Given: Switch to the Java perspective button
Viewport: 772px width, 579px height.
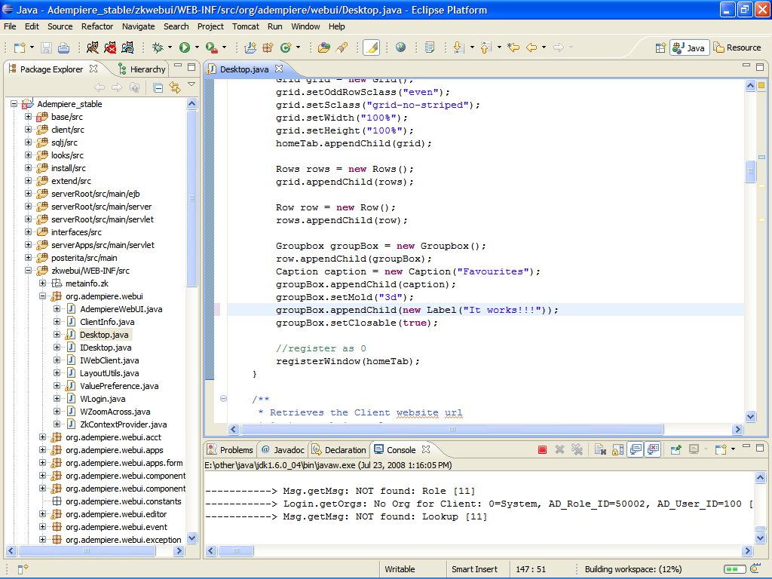Looking at the screenshot, I should [689, 47].
